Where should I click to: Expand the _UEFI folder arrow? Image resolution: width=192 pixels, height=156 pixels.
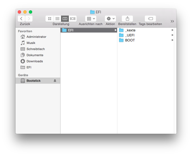172,35
